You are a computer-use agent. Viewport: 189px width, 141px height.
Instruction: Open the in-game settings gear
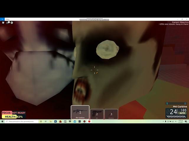[x=12, y=23]
